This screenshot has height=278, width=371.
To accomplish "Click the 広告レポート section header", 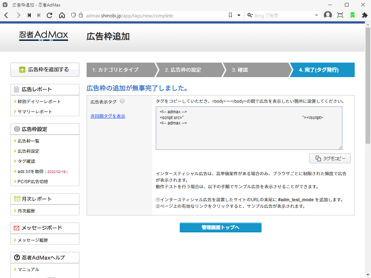I will tap(45, 90).
